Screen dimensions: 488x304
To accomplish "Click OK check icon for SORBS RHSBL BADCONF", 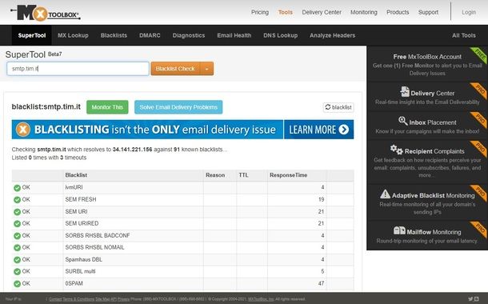I will 17,236.
